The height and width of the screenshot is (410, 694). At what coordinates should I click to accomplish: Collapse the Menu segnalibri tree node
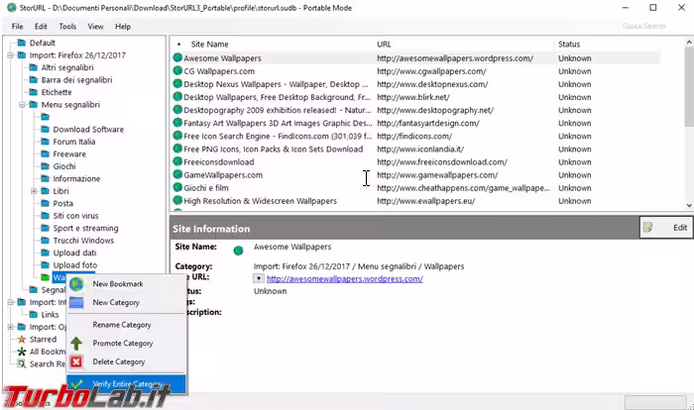[21, 104]
